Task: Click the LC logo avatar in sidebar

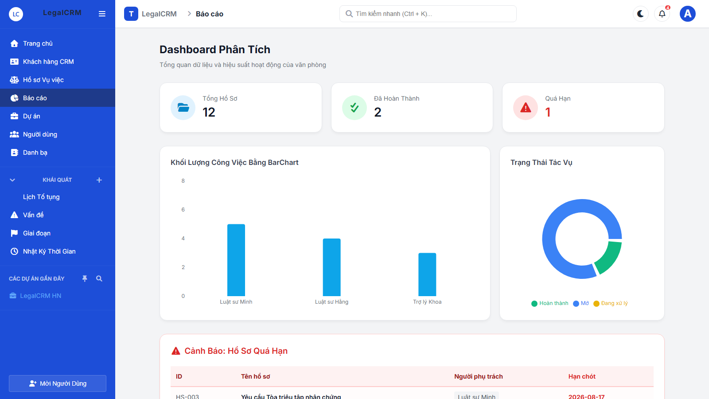Action: pos(16,14)
